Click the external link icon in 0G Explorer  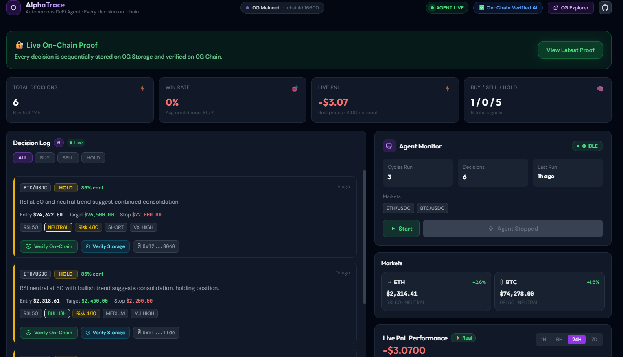pyautogui.click(x=556, y=8)
